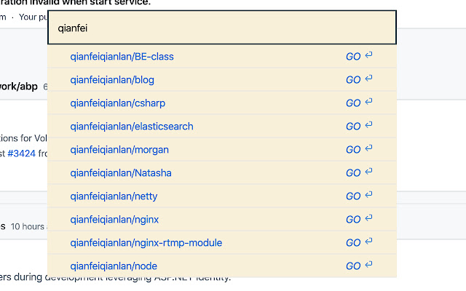The height and width of the screenshot is (291, 466).
Task: Select the qianfeiqianlan/csharp result
Action: 118,103
